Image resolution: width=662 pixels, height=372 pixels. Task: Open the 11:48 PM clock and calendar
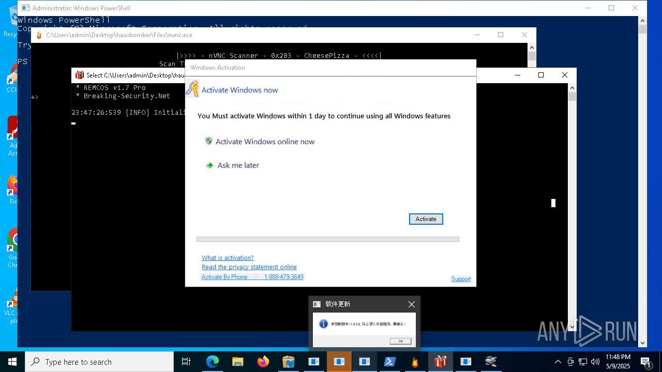pos(618,362)
